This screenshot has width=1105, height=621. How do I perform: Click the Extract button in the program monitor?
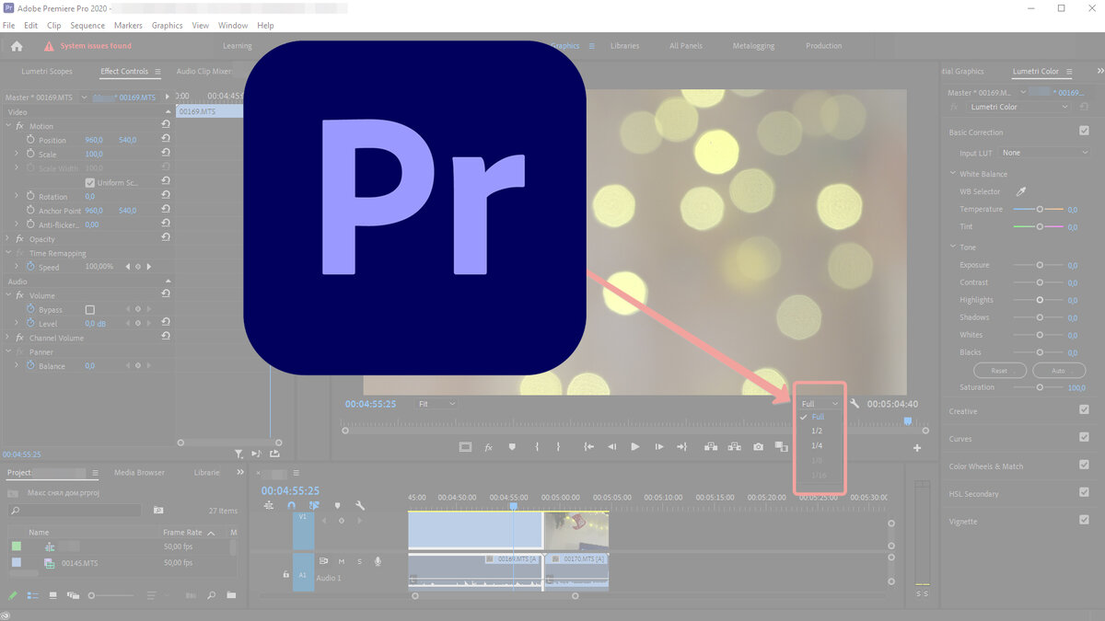click(734, 447)
